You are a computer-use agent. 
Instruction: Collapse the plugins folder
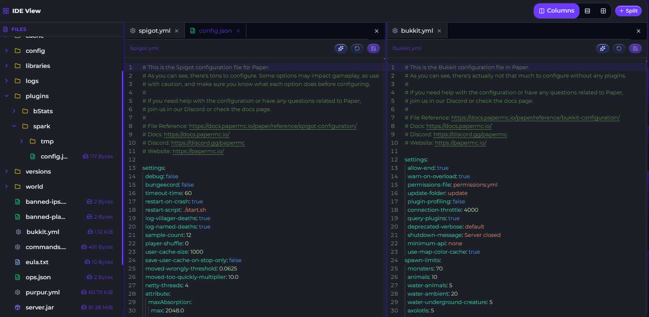[6, 96]
